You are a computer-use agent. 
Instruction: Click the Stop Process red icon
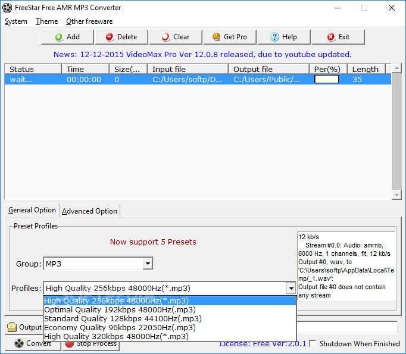[69, 344]
